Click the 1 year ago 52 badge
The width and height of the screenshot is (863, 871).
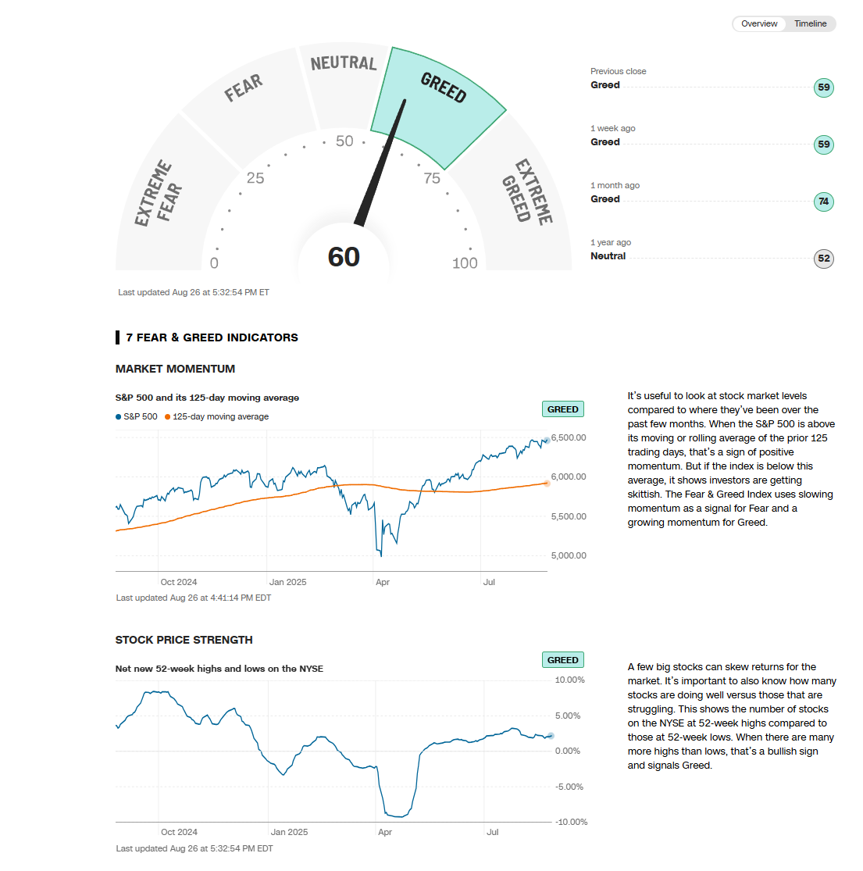tap(823, 259)
